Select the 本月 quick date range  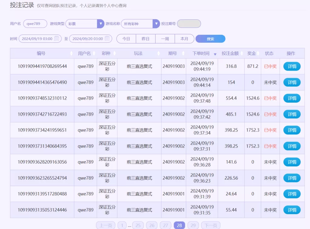click(184, 39)
